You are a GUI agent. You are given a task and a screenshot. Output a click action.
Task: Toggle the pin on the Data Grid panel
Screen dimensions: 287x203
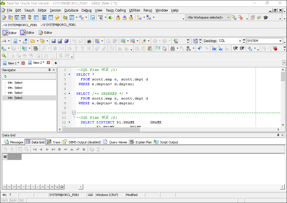[x=278, y=135]
